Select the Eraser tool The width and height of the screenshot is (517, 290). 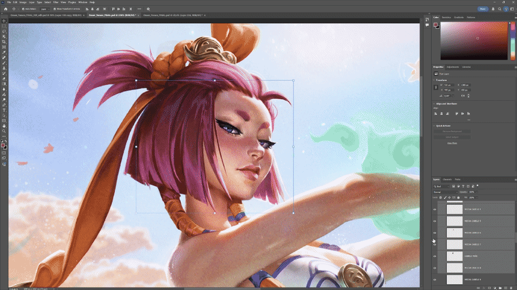pyautogui.click(x=4, y=79)
